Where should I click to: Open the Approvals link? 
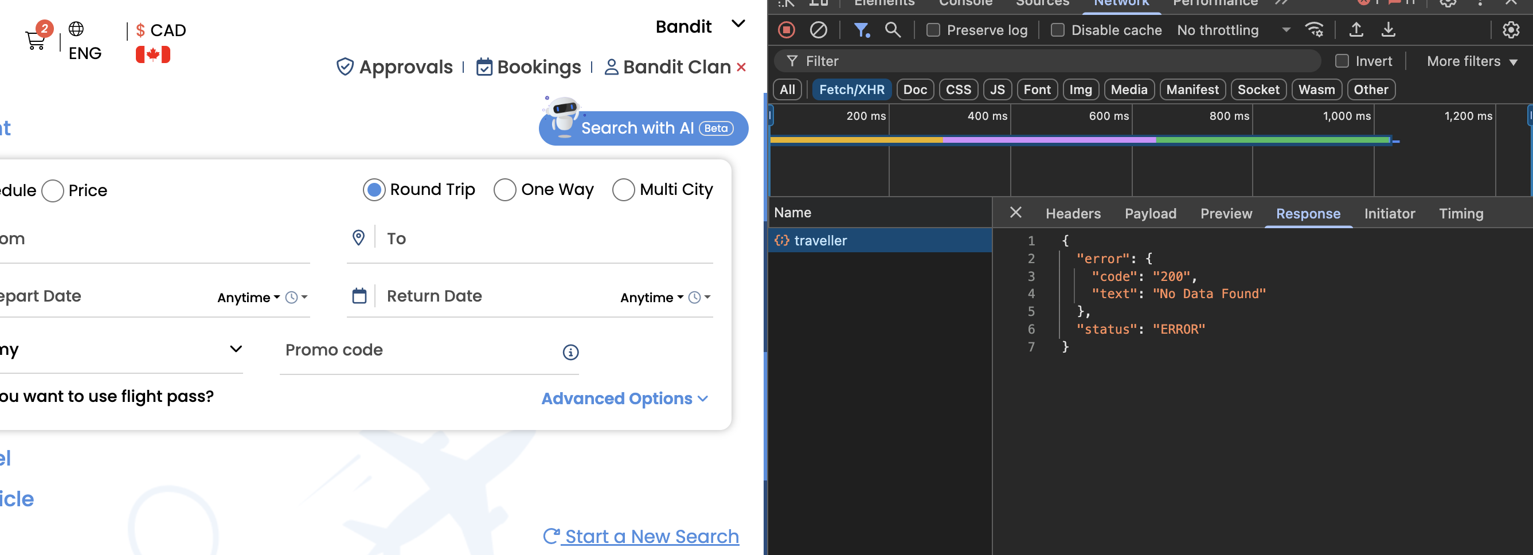[406, 67]
